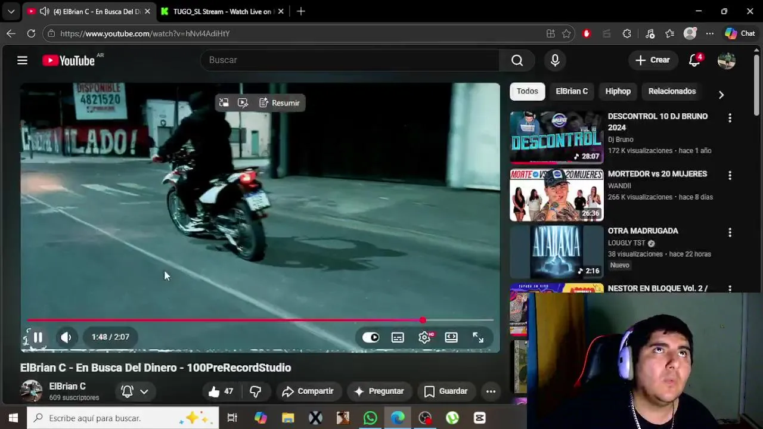Open browser extensions puzzle icon
The image size is (763, 429).
coord(626,34)
